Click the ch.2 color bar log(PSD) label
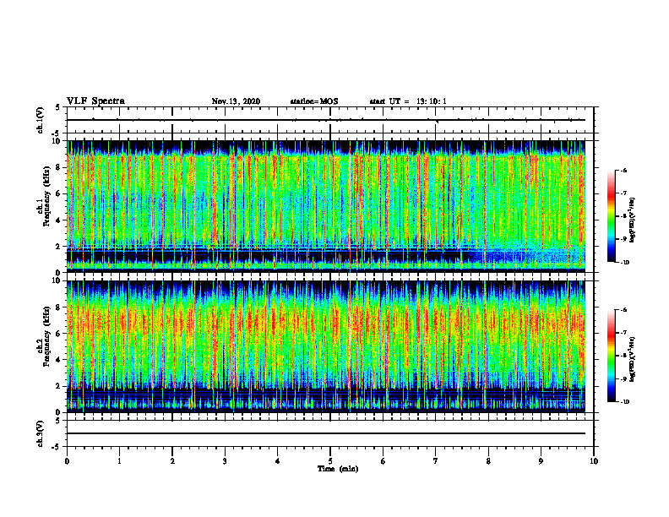Screen dimensions: 669x517 (x=632, y=360)
